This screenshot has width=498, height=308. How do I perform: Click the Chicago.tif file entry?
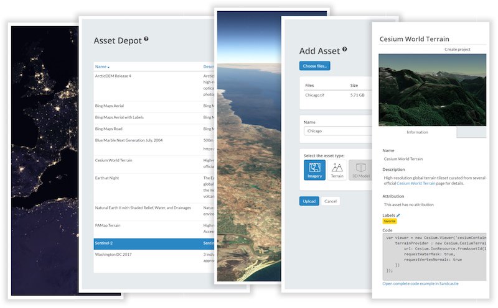[314, 95]
